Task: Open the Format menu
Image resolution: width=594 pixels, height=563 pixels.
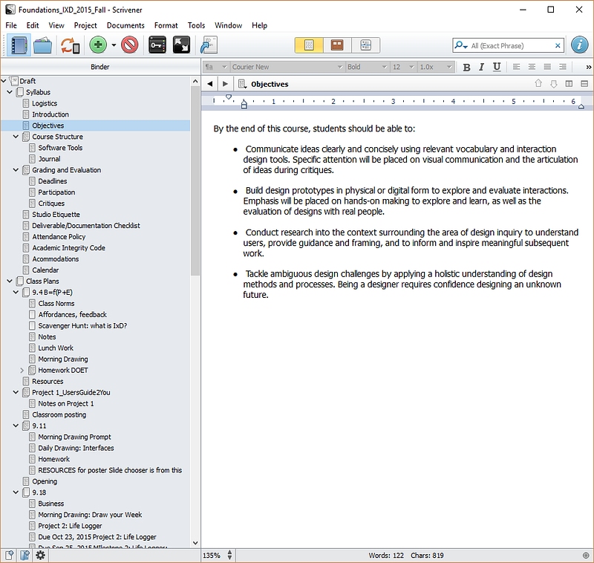Action: pos(166,25)
